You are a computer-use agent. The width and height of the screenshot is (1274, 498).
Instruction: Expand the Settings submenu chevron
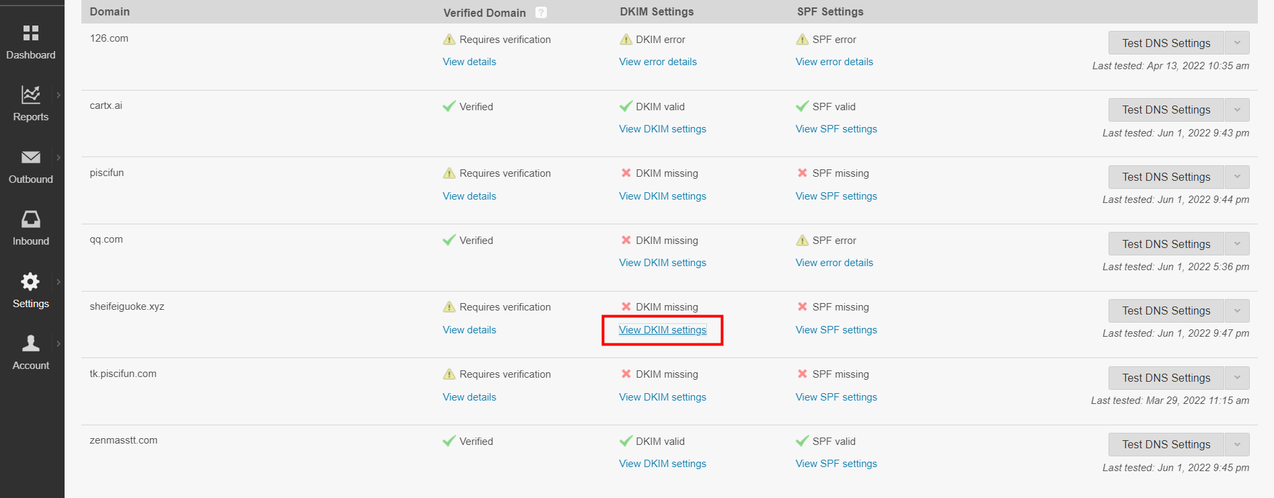pyautogui.click(x=59, y=282)
